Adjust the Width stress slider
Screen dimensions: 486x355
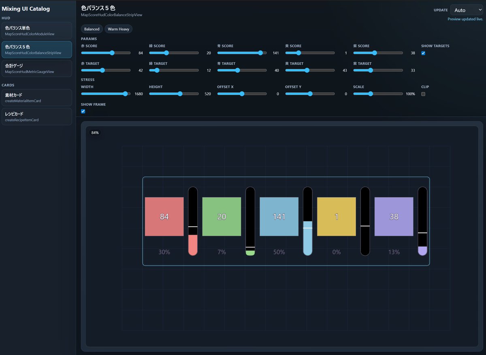106,94
